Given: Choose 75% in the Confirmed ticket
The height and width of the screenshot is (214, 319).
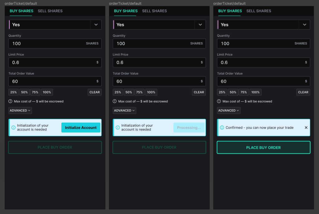Looking at the screenshot, I should point(244,92).
